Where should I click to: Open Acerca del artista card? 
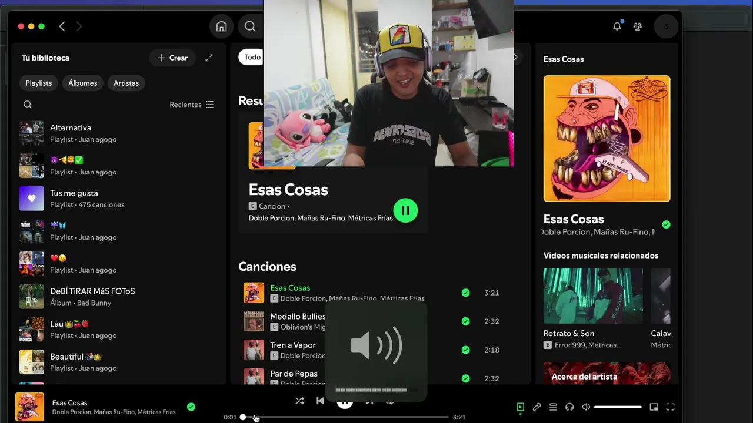[x=607, y=373]
